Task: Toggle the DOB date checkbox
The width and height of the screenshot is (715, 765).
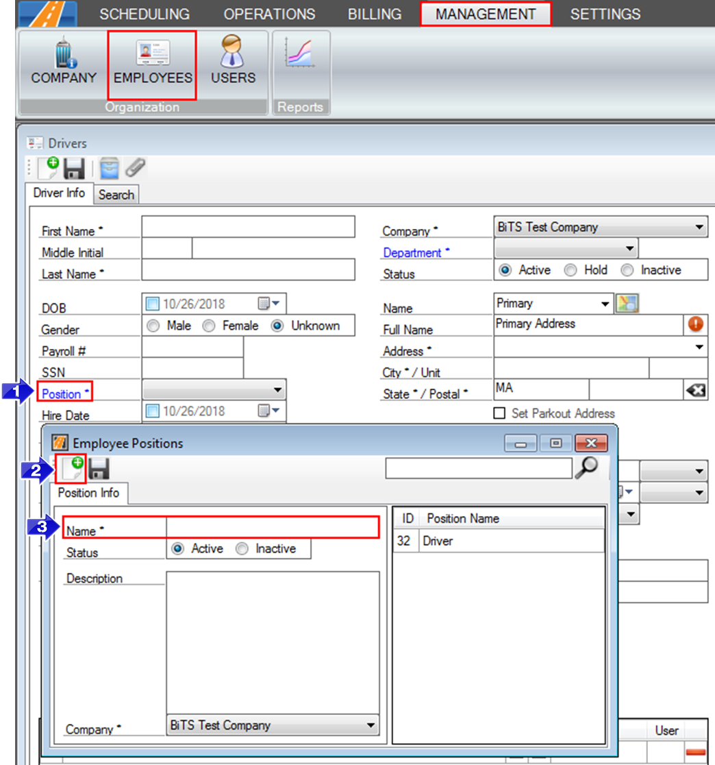Action: (153, 304)
